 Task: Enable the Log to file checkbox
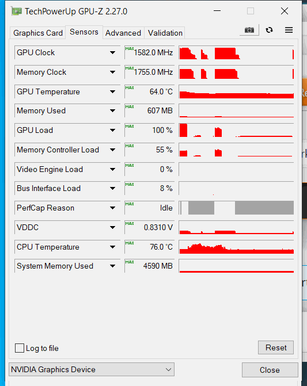tap(20, 348)
